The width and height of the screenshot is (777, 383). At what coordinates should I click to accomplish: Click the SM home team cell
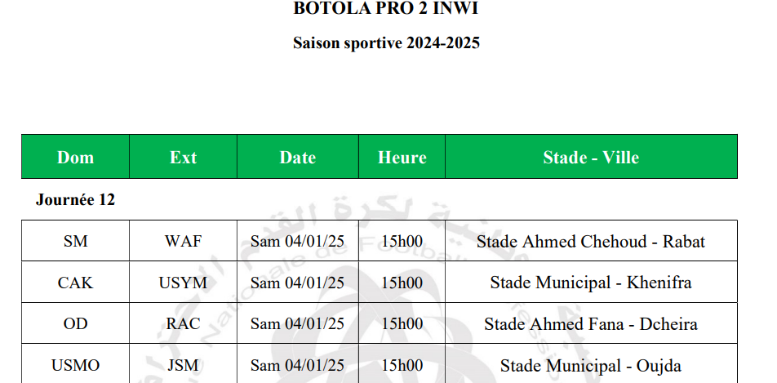pyautogui.click(x=75, y=242)
